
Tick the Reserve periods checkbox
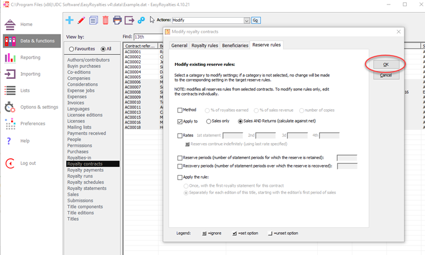pos(180,158)
